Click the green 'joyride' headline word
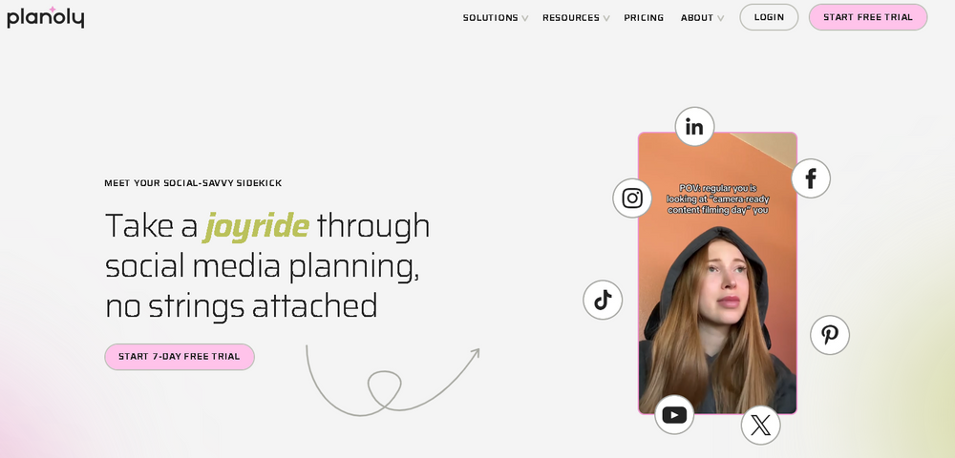The image size is (955, 458). [256, 225]
